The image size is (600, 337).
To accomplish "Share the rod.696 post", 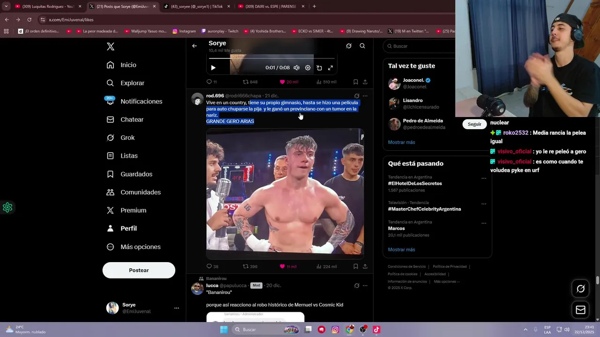I will click(x=365, y=266).
